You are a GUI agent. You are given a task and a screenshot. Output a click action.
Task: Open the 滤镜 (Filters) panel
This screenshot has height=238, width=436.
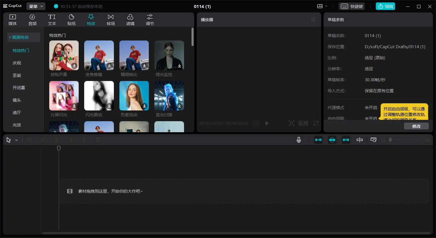pyautogui.click(x=130, y=20)
